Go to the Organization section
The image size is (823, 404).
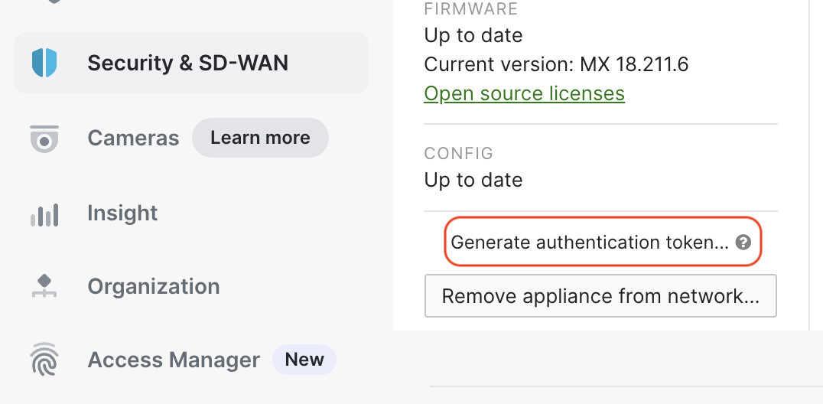[x=153, y=286]
